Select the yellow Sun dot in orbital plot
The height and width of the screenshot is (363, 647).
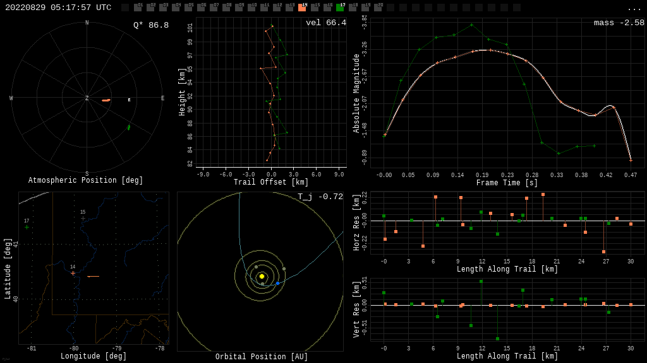pyautogui.click(x=262, y=276)
